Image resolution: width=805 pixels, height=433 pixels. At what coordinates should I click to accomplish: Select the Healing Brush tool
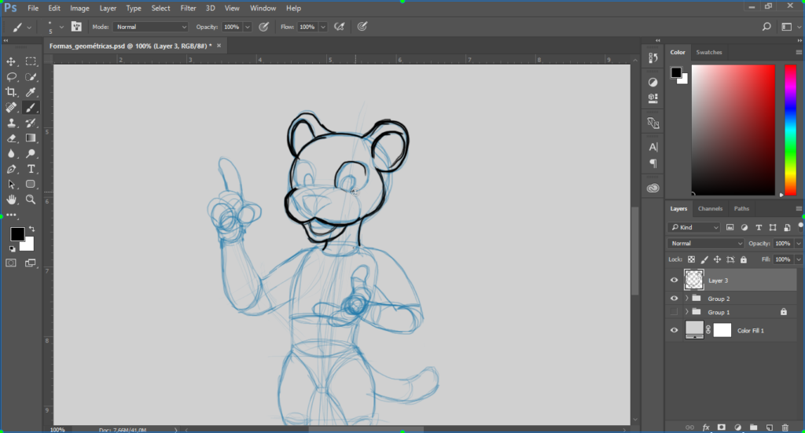click(11, 108)
